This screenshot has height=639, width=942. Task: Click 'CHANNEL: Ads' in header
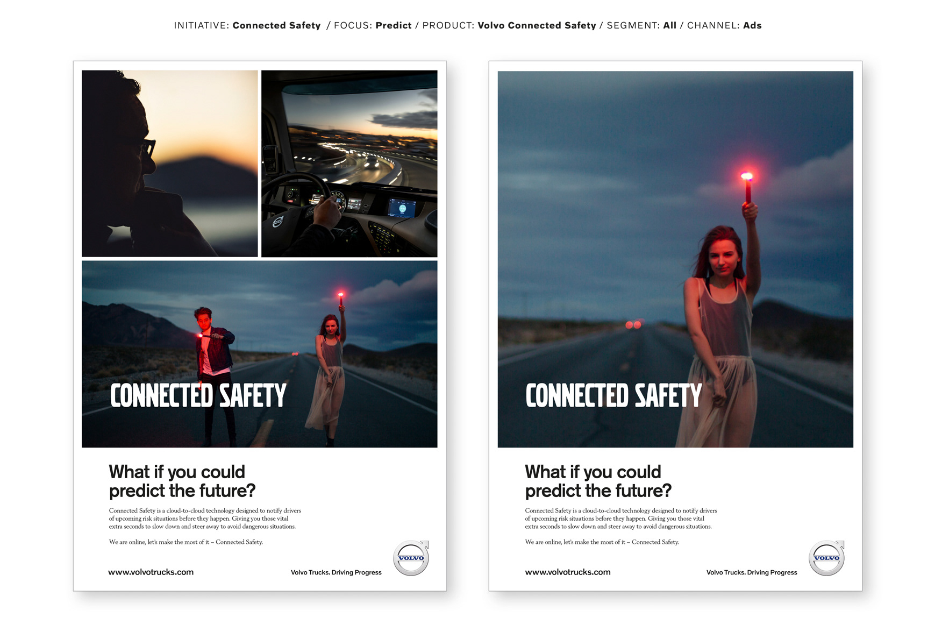724,25
